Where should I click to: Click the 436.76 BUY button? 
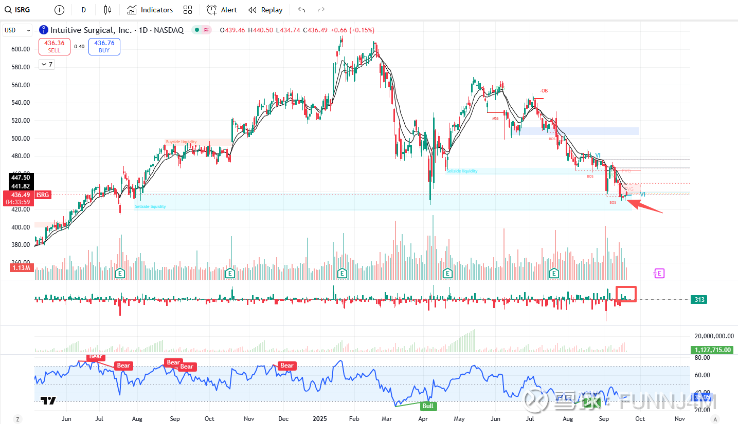click(x=104, y=47)
